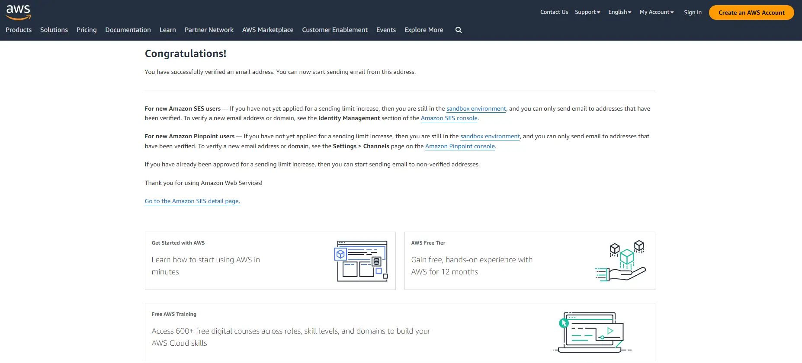
Task: Open the English language dropdown
Action: (x=620, y=12)
